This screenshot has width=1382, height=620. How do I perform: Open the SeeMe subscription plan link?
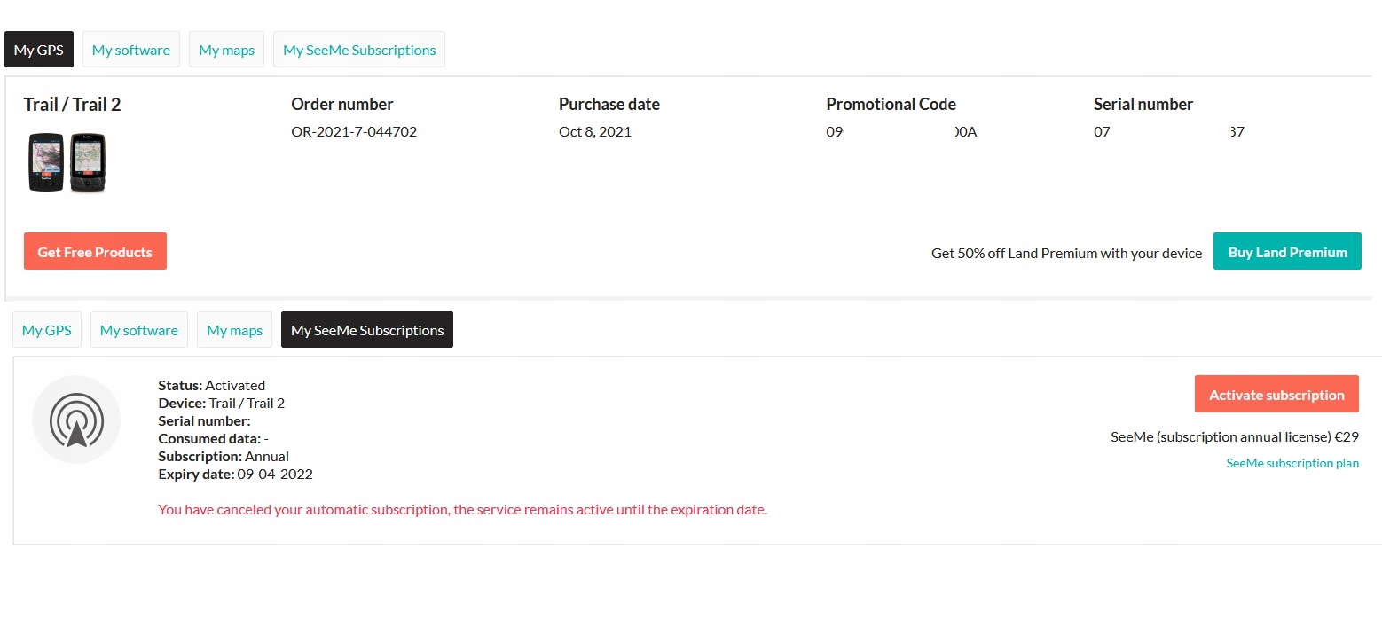click(x=1292, y=463)
